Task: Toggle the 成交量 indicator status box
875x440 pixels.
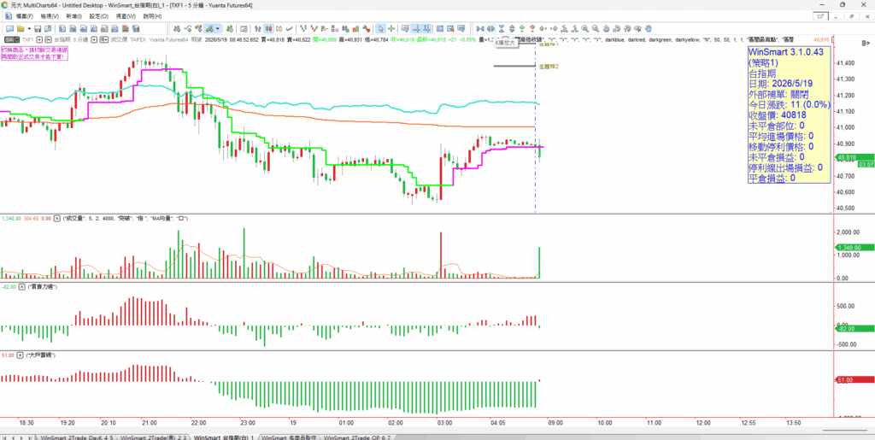Action: click(57, 219)
